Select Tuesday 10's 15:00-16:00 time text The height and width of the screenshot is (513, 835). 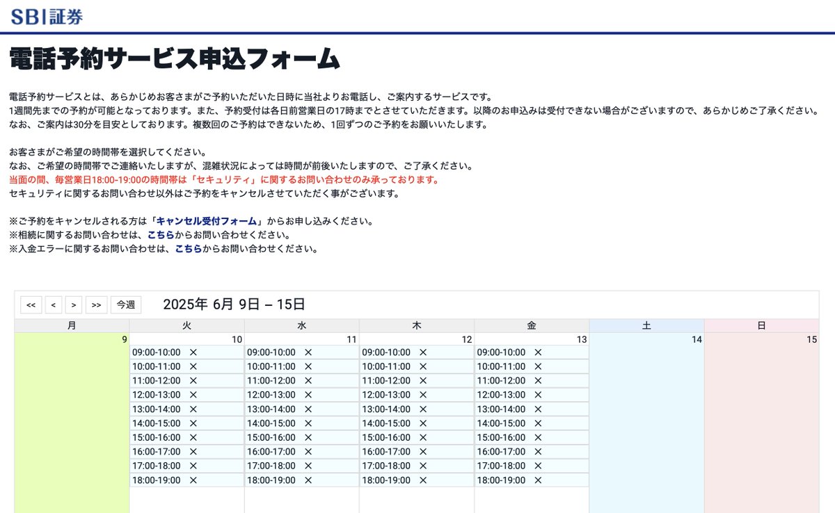coord(157,438)
